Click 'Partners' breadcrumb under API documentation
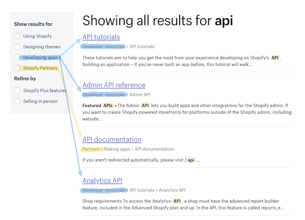 point(91,149)
